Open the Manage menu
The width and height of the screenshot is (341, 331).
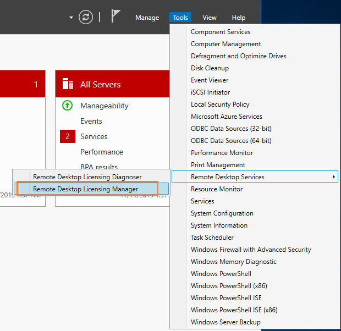click(x=147, y=18)
